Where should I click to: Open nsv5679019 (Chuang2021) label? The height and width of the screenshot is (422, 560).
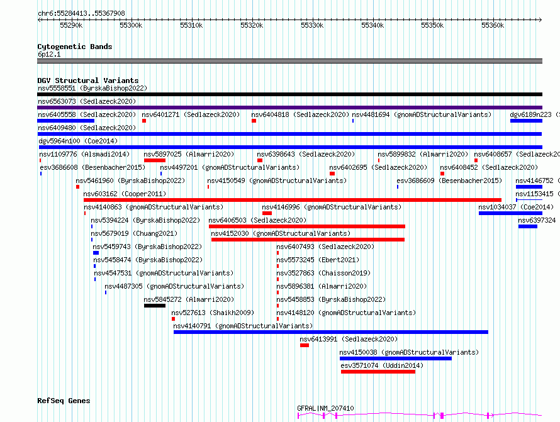(x=134, y=233)
